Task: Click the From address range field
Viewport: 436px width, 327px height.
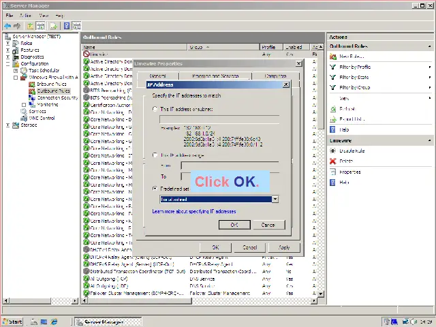Action: 230,166
